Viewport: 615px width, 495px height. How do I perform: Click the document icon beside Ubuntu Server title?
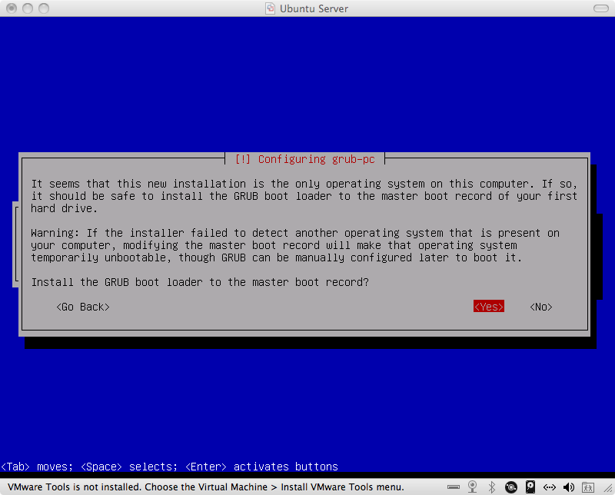[270, 8]
